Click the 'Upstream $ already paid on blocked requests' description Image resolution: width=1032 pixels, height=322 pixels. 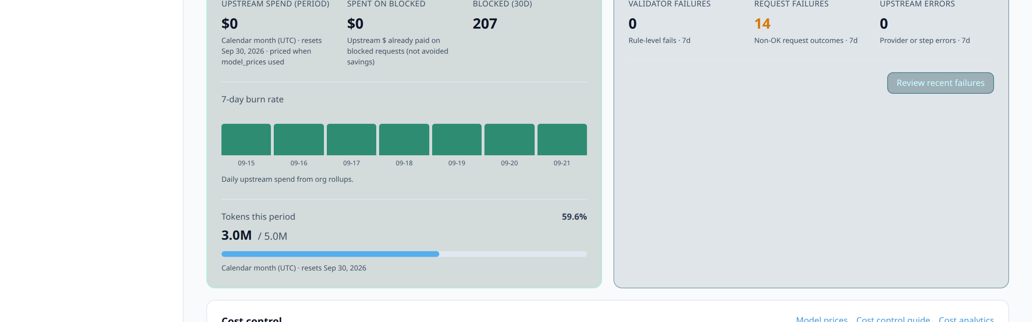click(397, 51)
